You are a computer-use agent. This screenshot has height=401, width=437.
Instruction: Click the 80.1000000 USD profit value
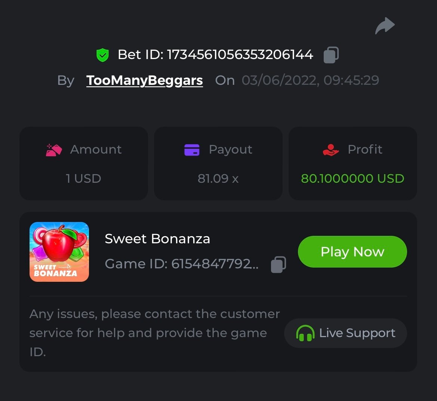(353, 179)
